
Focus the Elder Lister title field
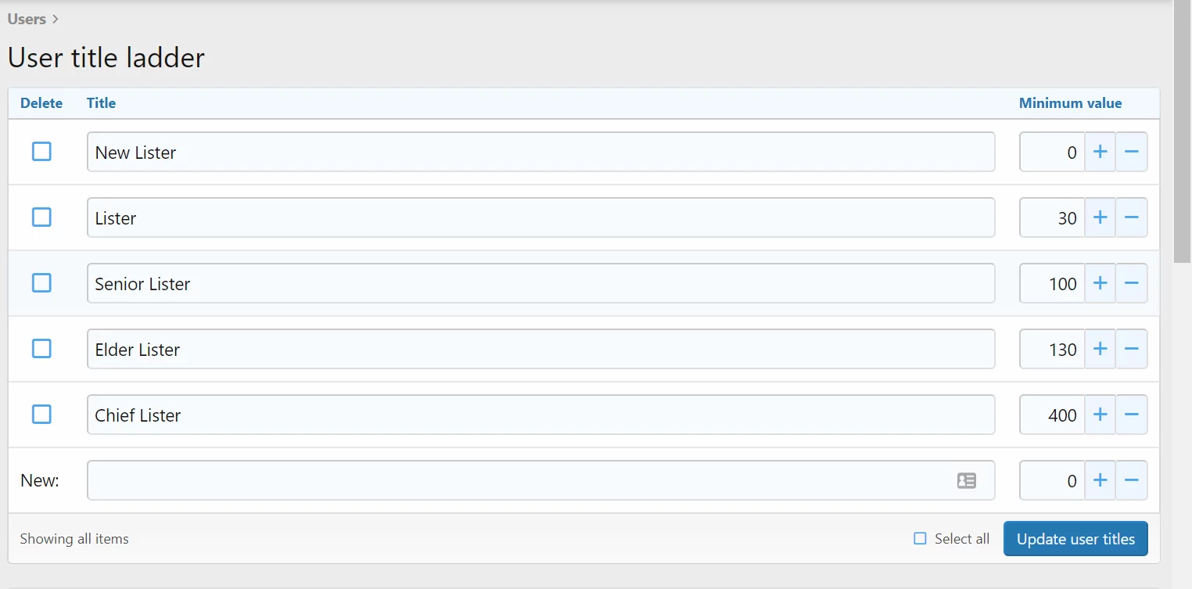pos(540,349)
